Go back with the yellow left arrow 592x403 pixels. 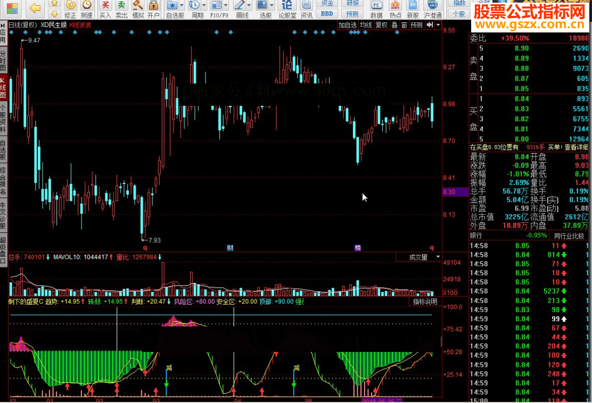pyautogui.click(x=35, y=8)
